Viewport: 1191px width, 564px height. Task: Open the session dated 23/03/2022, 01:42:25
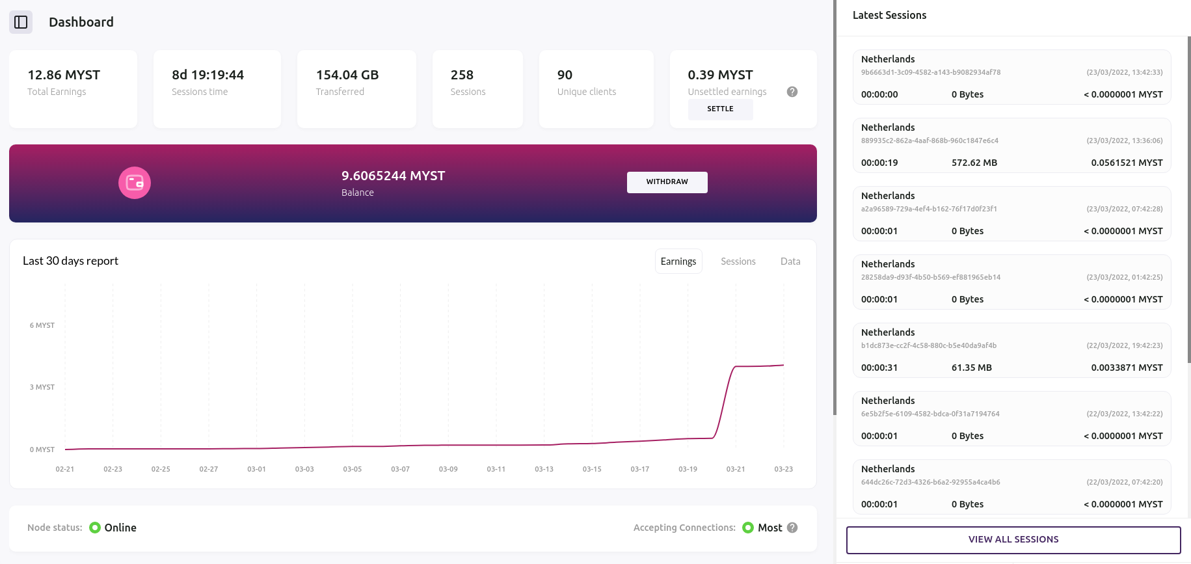point(1012,282)
